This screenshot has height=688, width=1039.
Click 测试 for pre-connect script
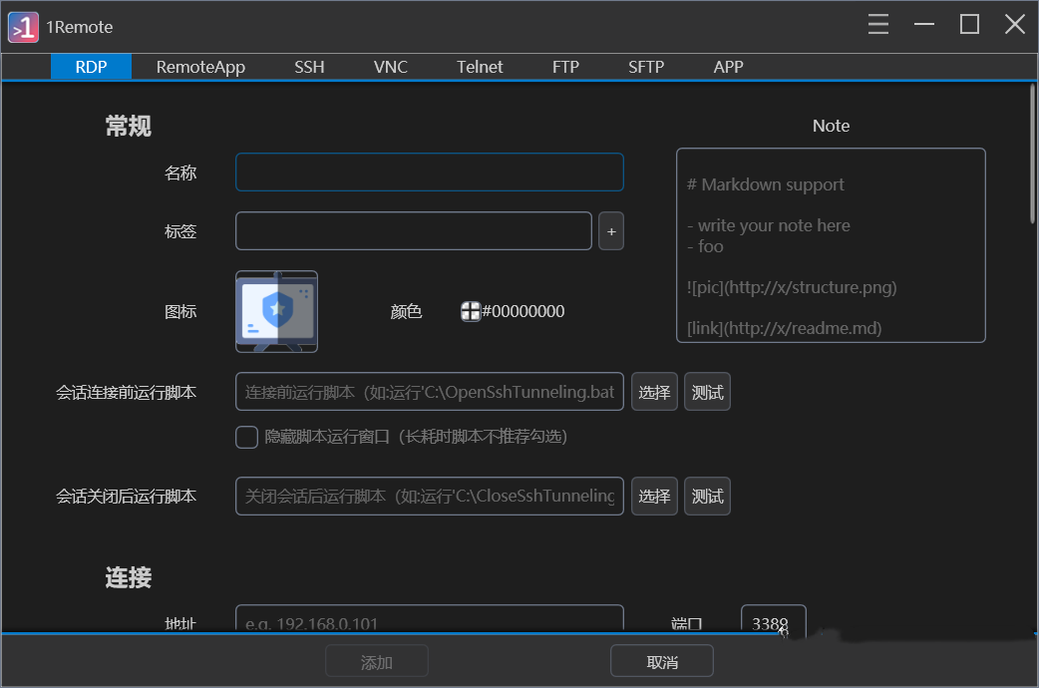click(x=707, y=392)
